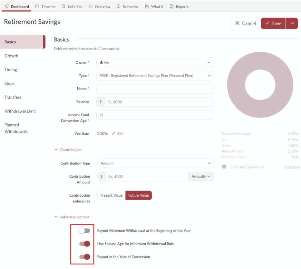Click the Cash and Equivalents legend swatch
This screenshot has width=301, height=269.
click(224, 167)
